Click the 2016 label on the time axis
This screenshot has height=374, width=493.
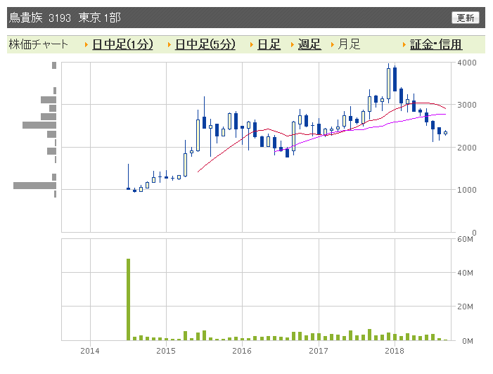coord(242,351)
